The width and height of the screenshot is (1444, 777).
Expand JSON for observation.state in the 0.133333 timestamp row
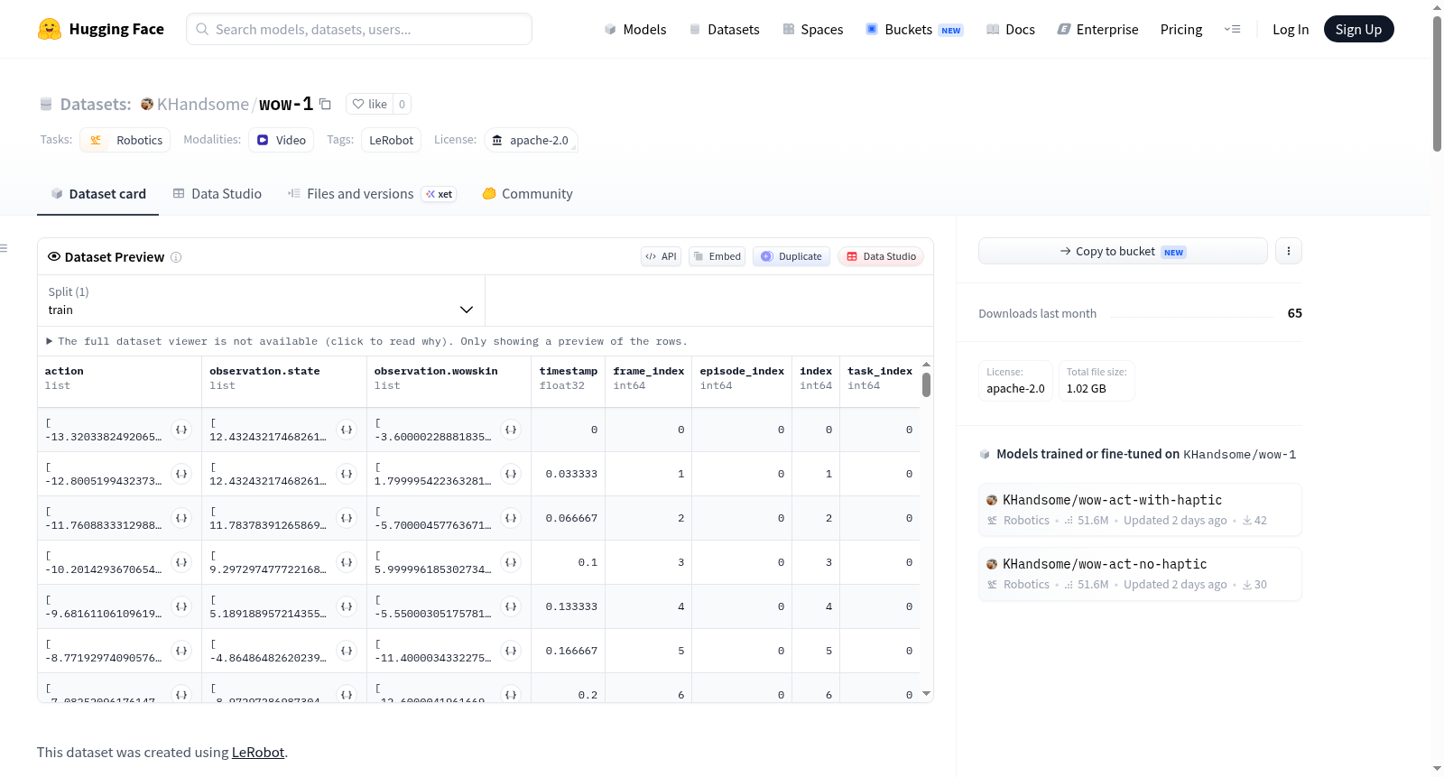click(x=347, y=606)
